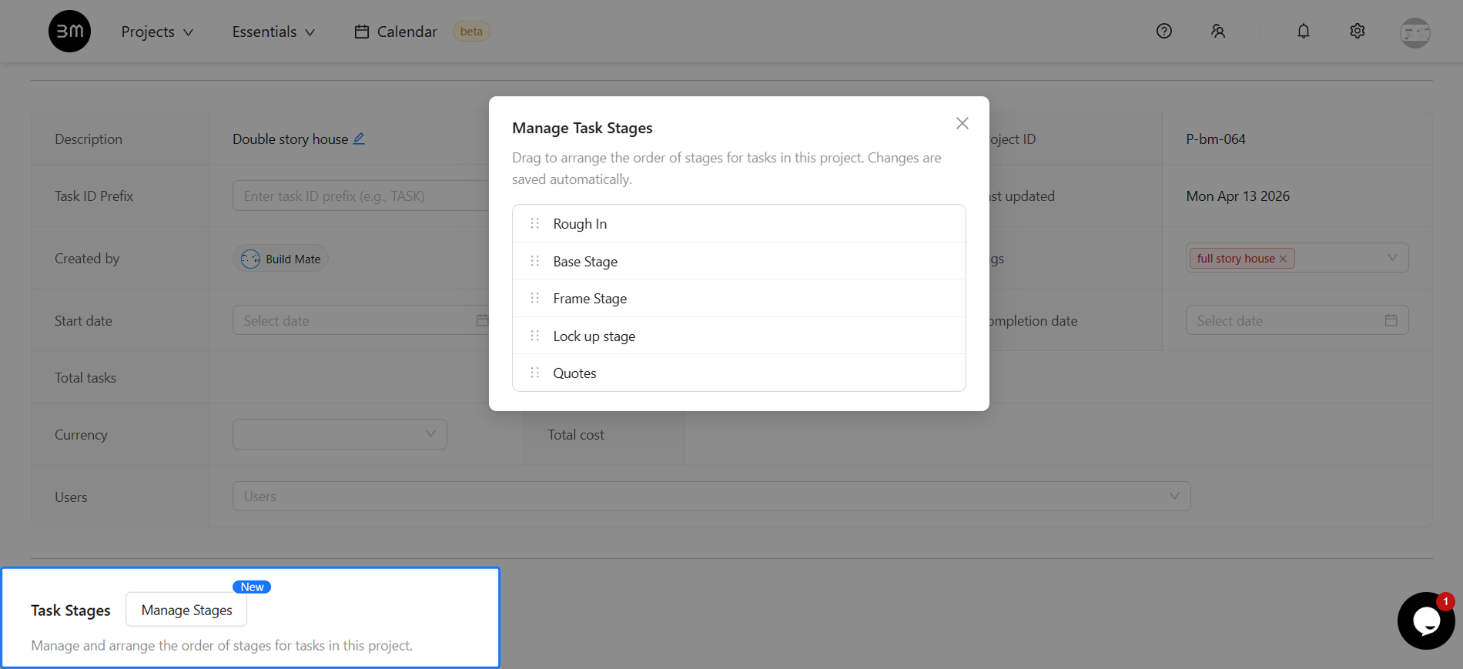
Task: Open the user search icon
Action: pos(1217,31)
